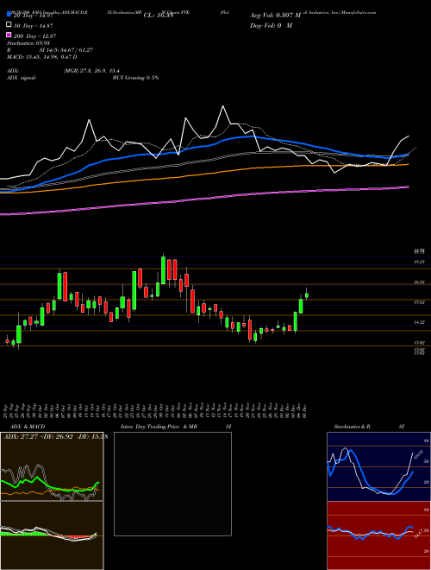Click the last green candlestick on the chart

point(307,295)
